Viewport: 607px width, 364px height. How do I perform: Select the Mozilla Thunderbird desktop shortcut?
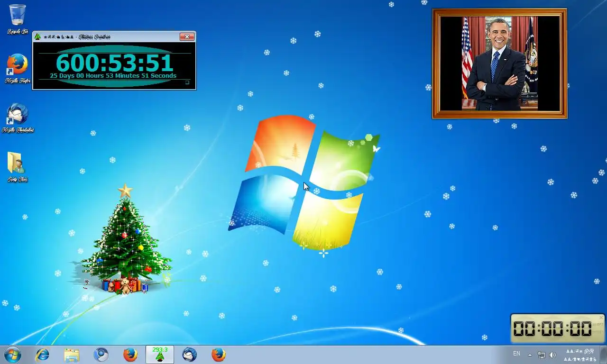[x=18, y=118]
